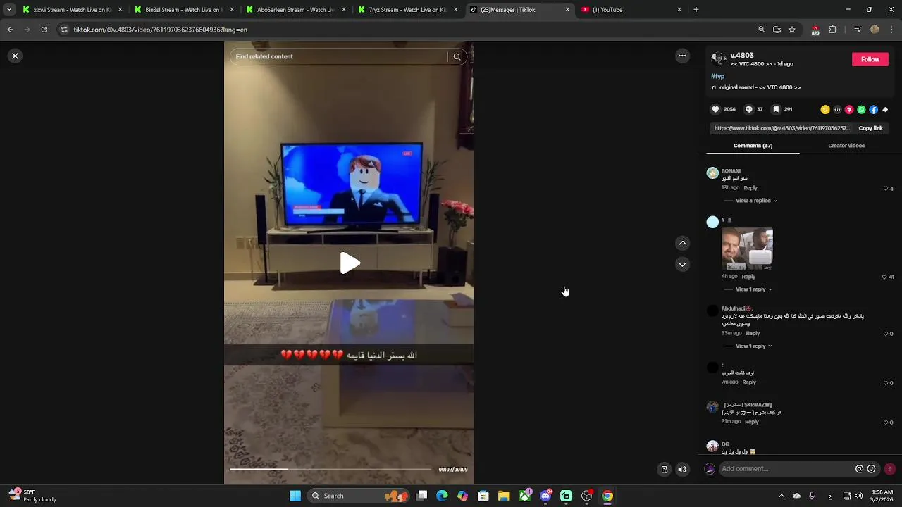Open comments via the speech bubble icon

749,109
